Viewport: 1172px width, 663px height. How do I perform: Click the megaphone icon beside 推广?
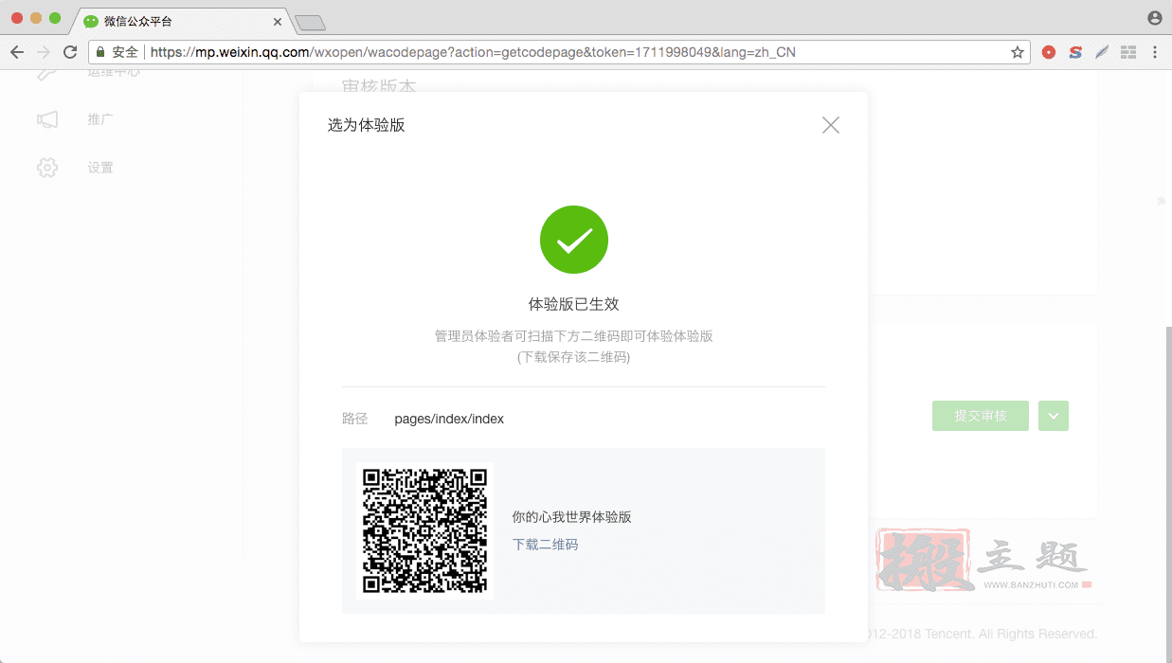pyautogui.click(x=47, y=119)
